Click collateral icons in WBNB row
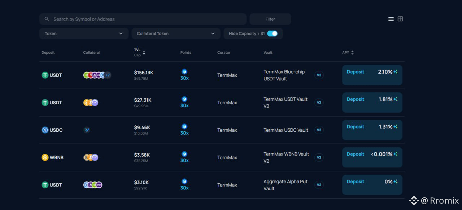Viewport: 462px width, 210px height. [91, 157]
